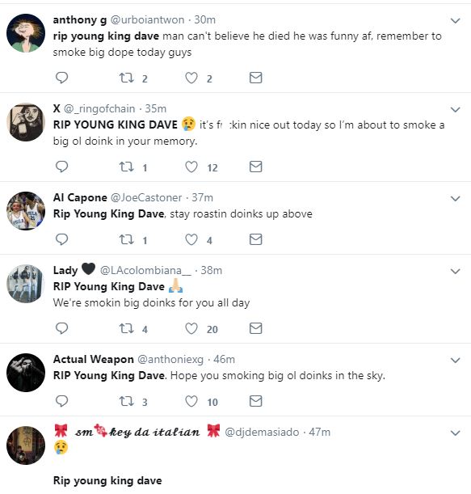This screenshot has height=494, width=471.
Task: Send Al Capone's tweet via direct message
Action: (255, 239)
